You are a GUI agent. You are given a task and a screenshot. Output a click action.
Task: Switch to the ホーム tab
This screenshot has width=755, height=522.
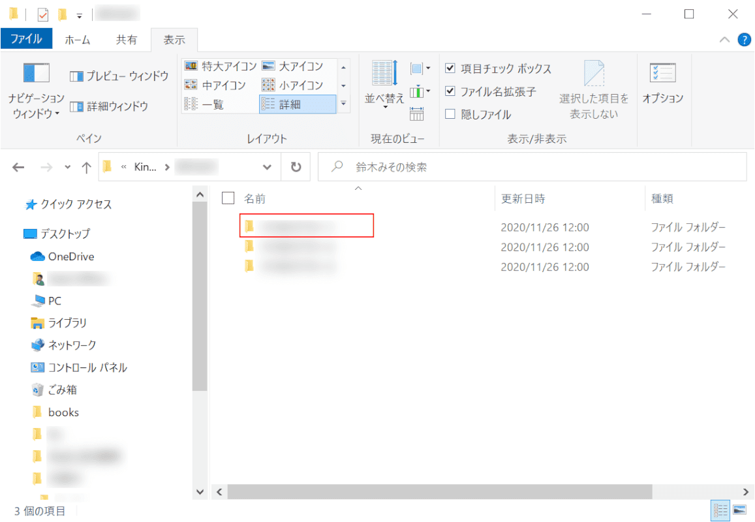78,40
